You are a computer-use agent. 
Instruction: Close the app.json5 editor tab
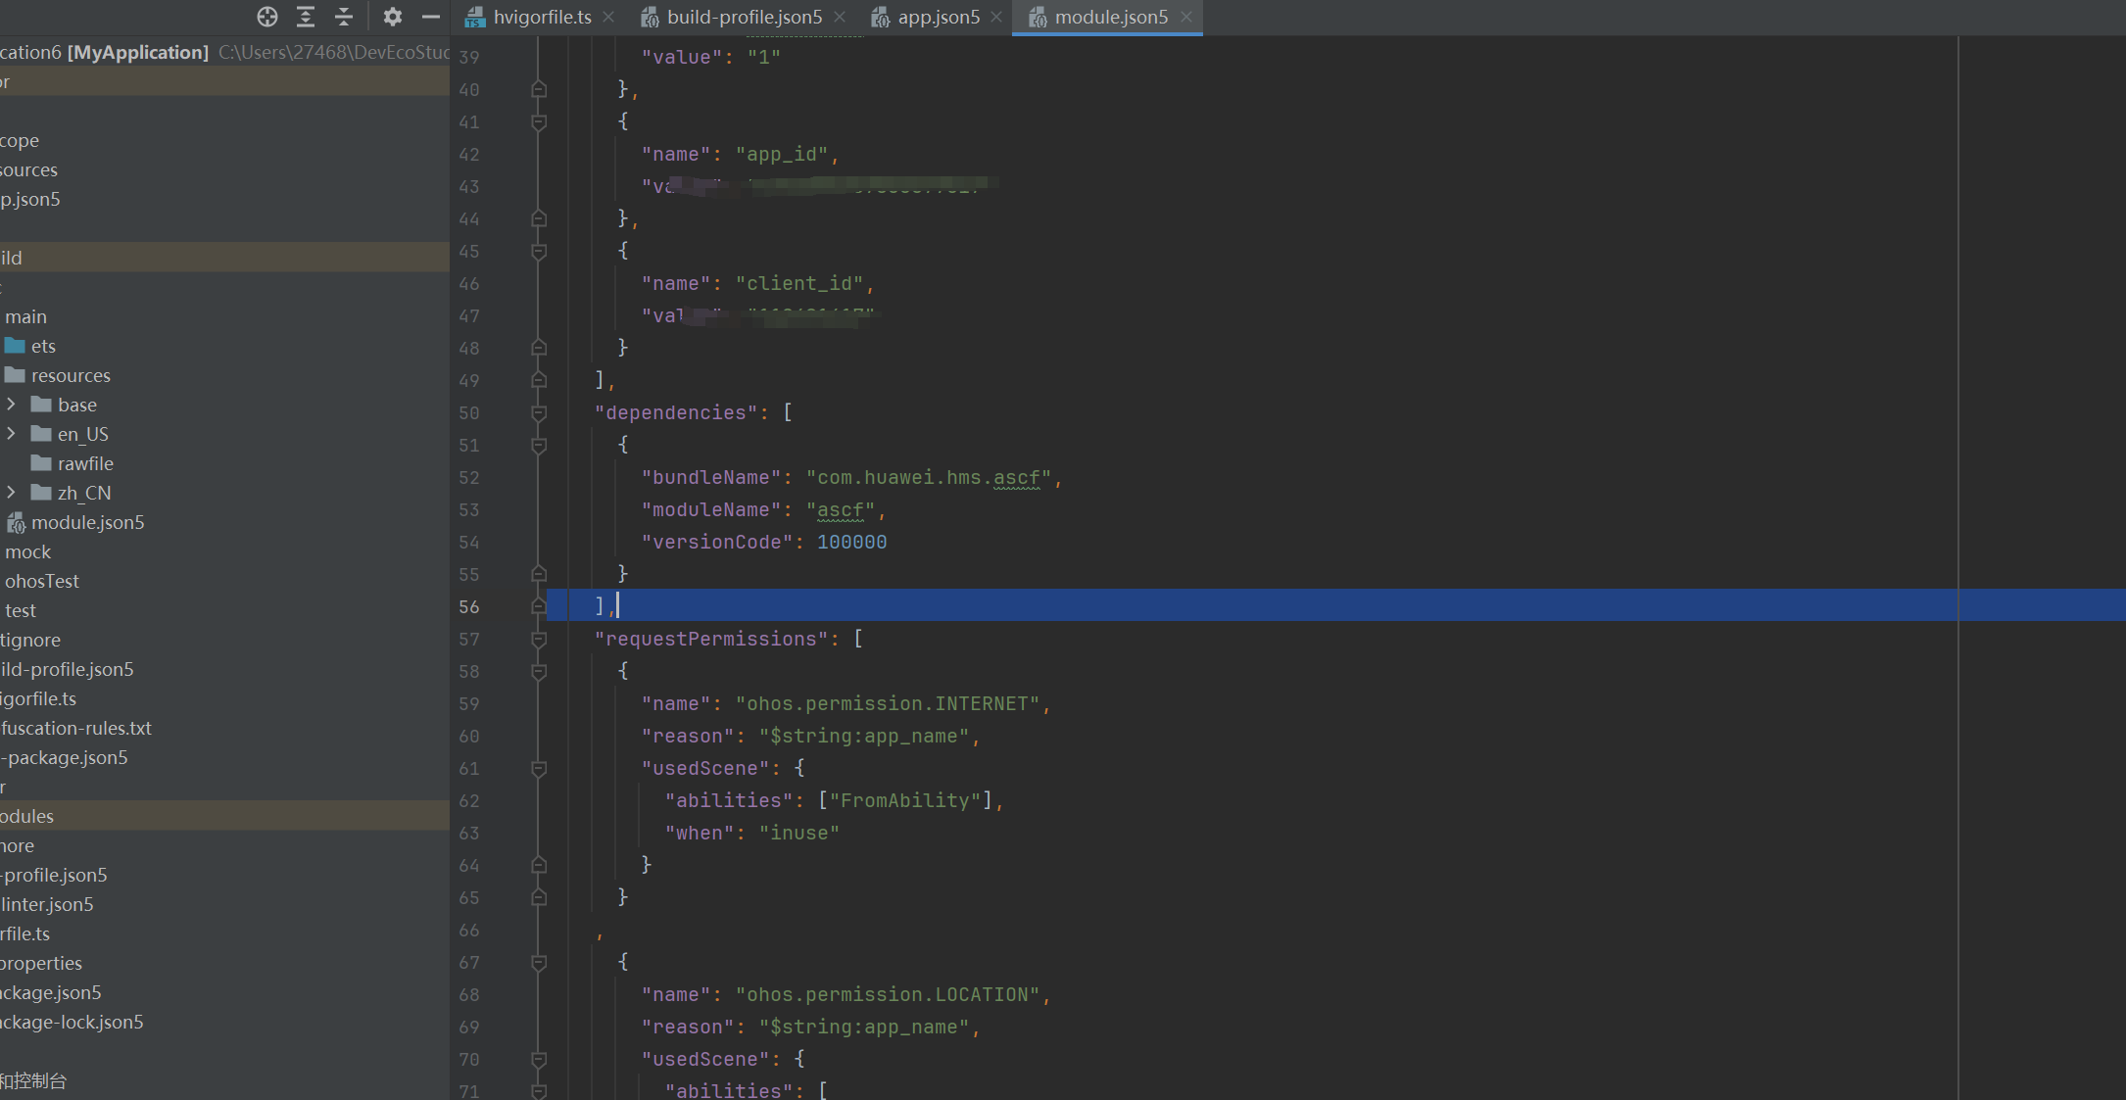(x=996, y=17)
